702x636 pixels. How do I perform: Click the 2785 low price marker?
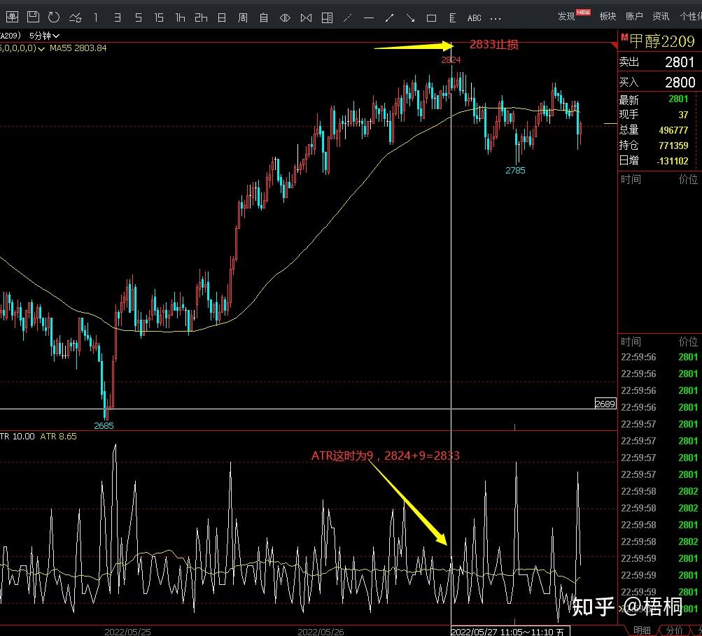pos(515,171)
